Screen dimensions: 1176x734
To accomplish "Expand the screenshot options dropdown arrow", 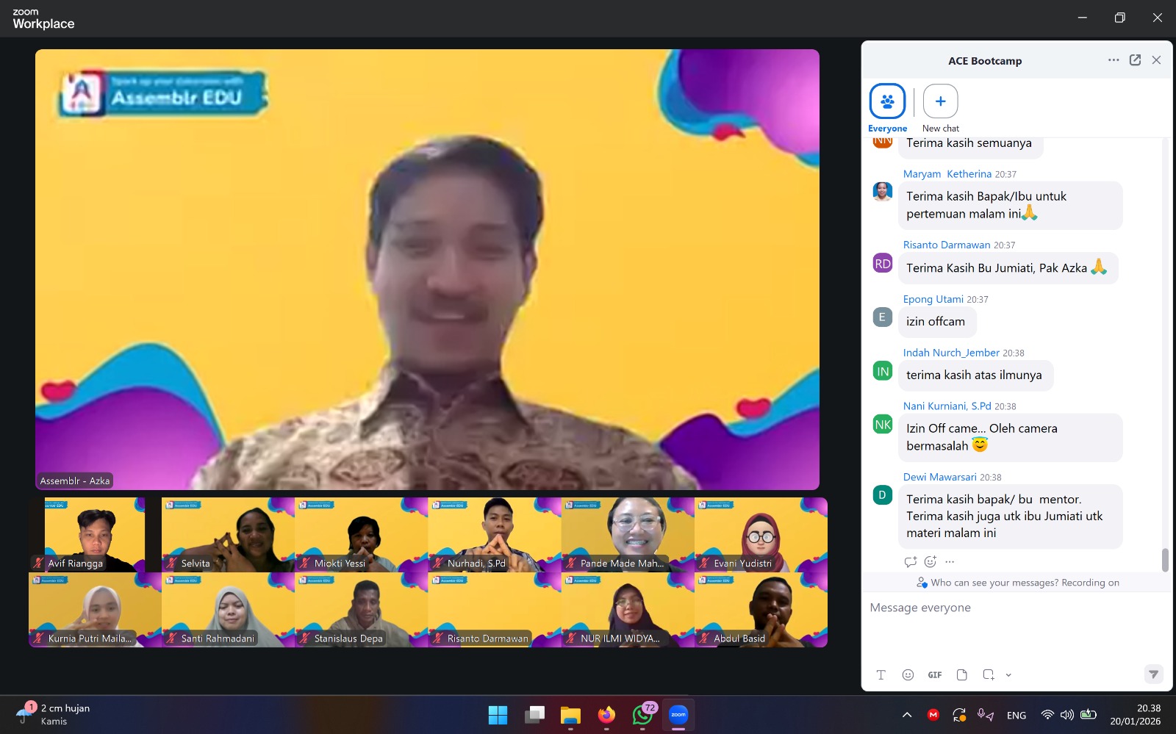I will [1008, 675].
